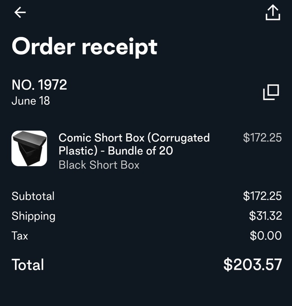
Task: Select the Tax label
Action: [x=20, y=235]
